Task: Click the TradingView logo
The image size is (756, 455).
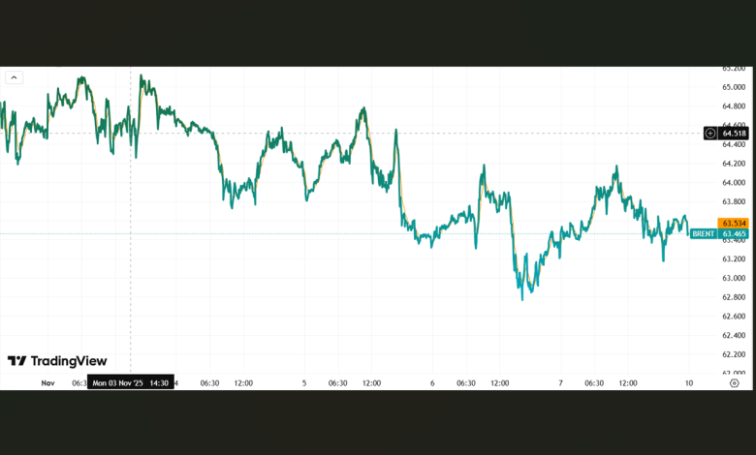Action: tap(57, 361)
